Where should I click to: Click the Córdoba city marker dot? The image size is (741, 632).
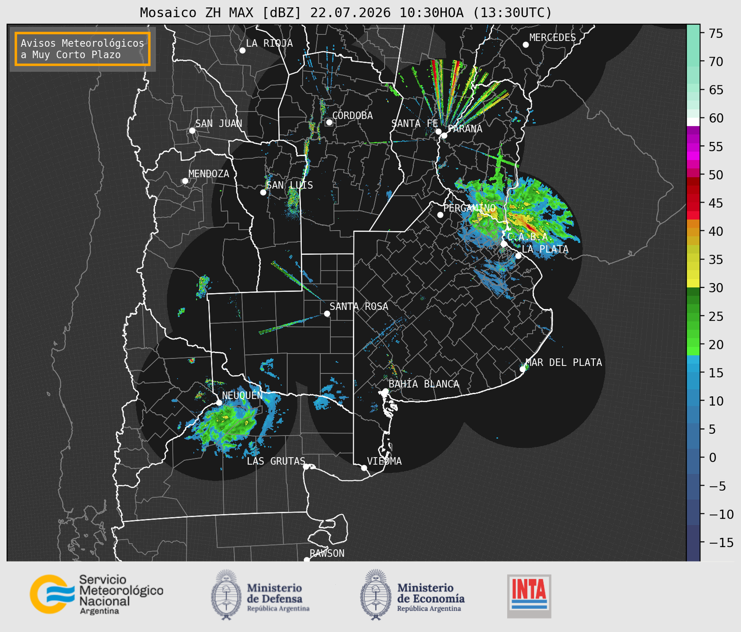pos(329,122)
